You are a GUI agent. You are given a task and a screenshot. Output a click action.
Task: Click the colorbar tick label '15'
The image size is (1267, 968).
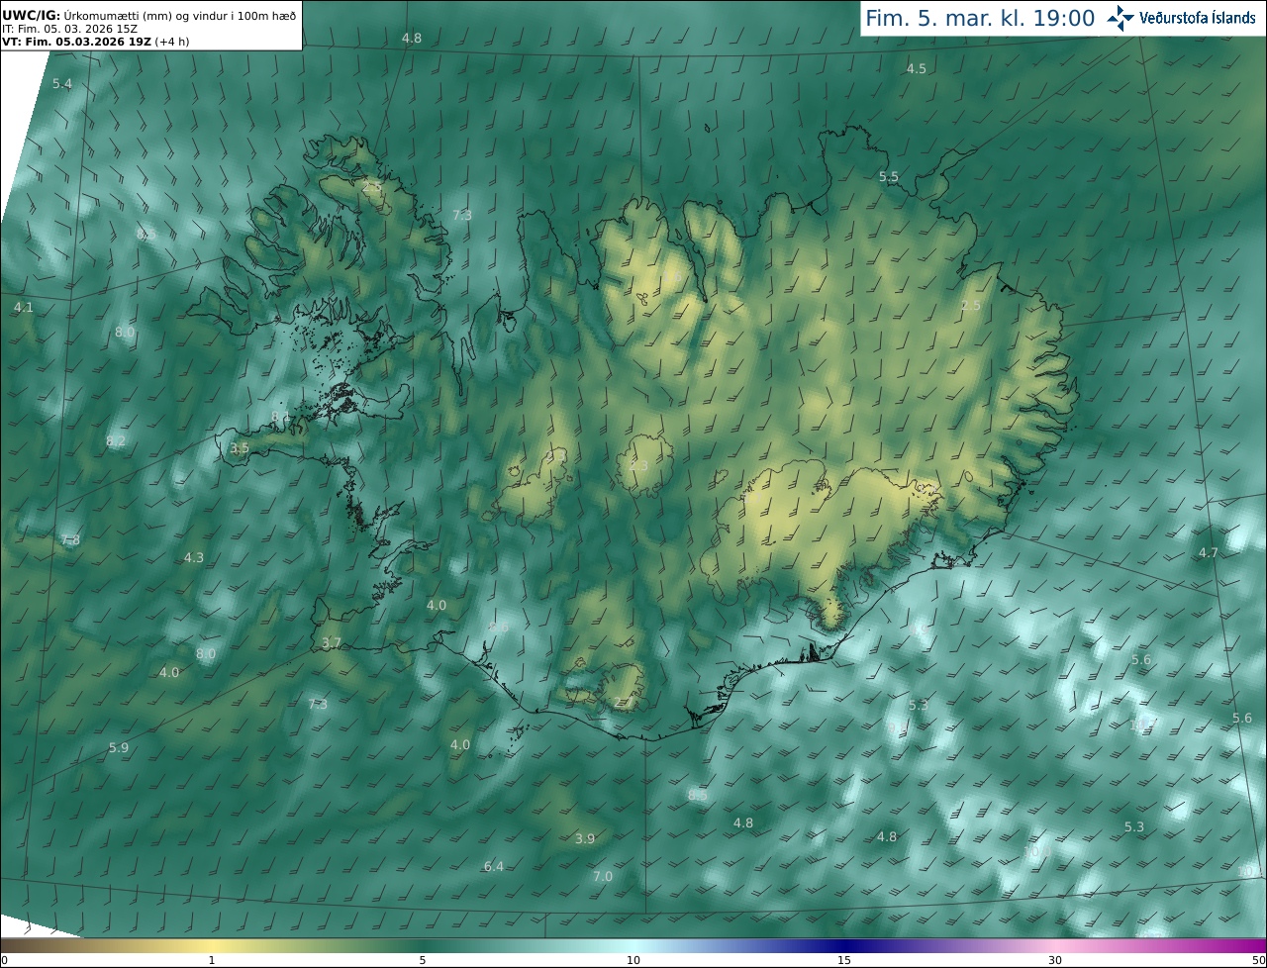pyautogui.click(x=844, y=960)
